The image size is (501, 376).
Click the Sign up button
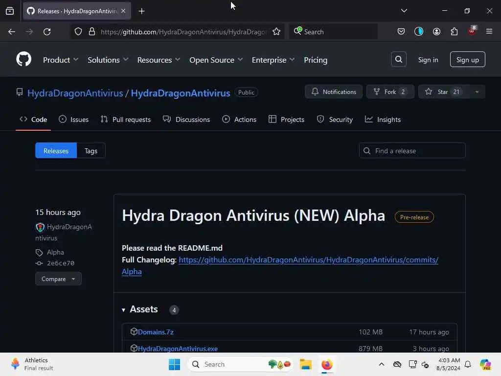point(467,59)
